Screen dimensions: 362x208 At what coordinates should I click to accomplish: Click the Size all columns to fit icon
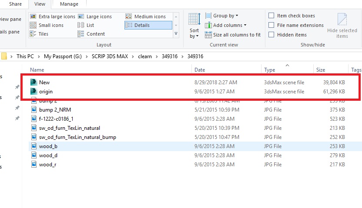coord(208,35)
